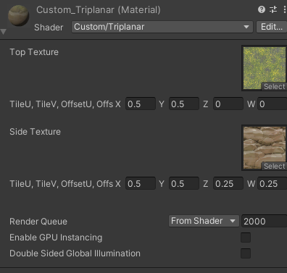Open the Custom/Triplanar shader dropdown
The height and width of the screenshot is (273, 287).
point(162,27)
